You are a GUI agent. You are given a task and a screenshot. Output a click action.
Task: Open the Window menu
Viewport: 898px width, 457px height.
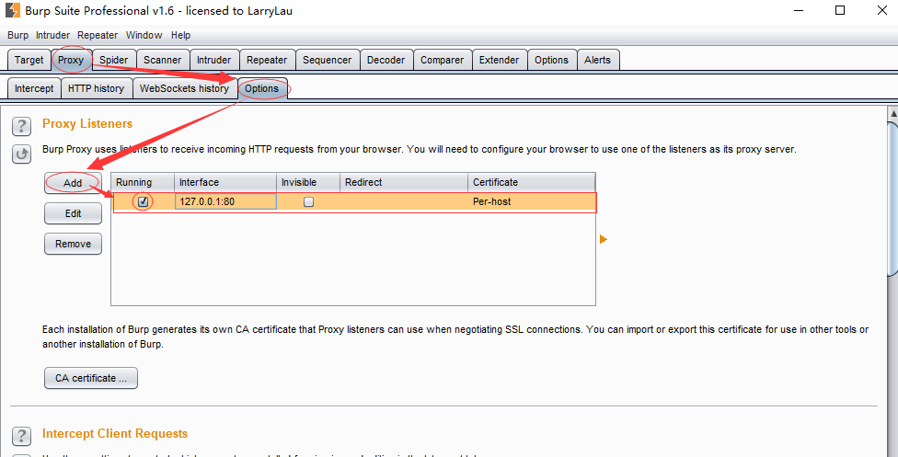144,35
